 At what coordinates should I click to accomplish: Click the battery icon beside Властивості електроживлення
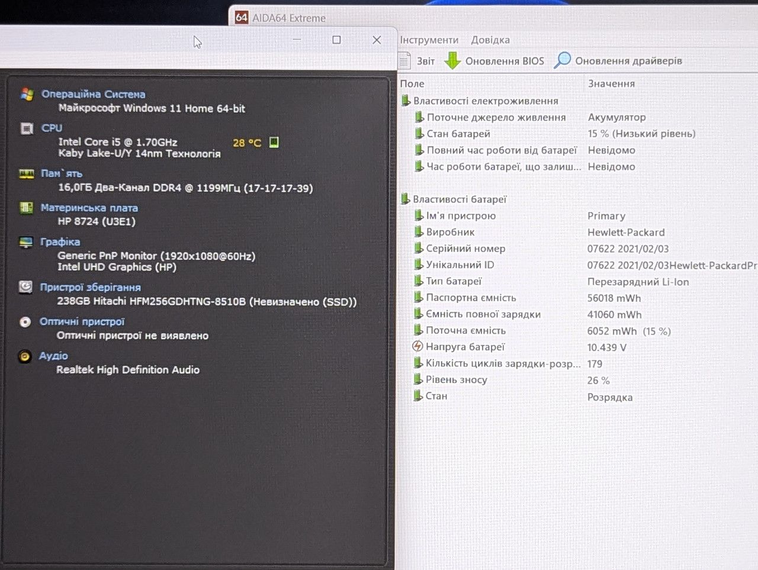point(406,101)
